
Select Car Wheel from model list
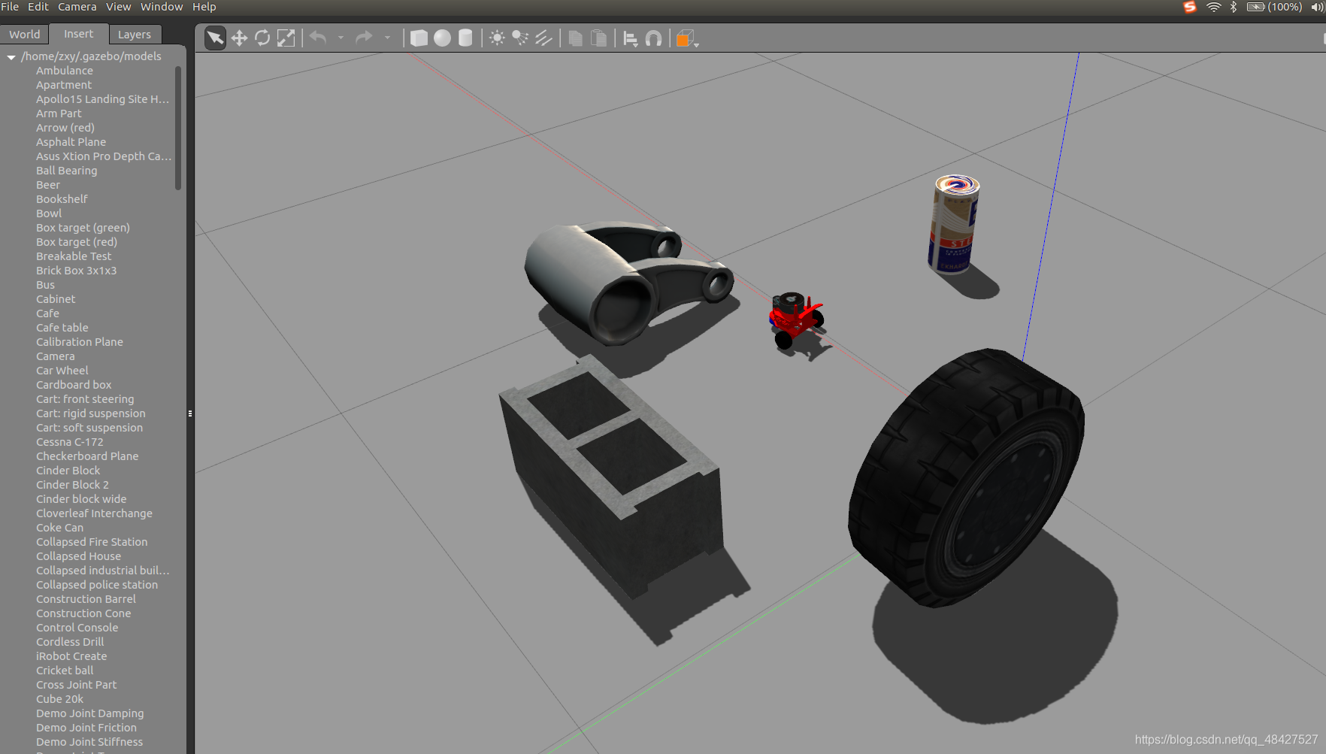tap(62, 371)
